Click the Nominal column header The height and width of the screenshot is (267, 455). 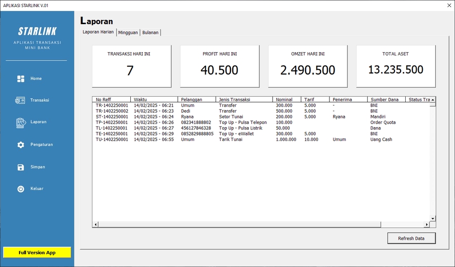point(286,100)
